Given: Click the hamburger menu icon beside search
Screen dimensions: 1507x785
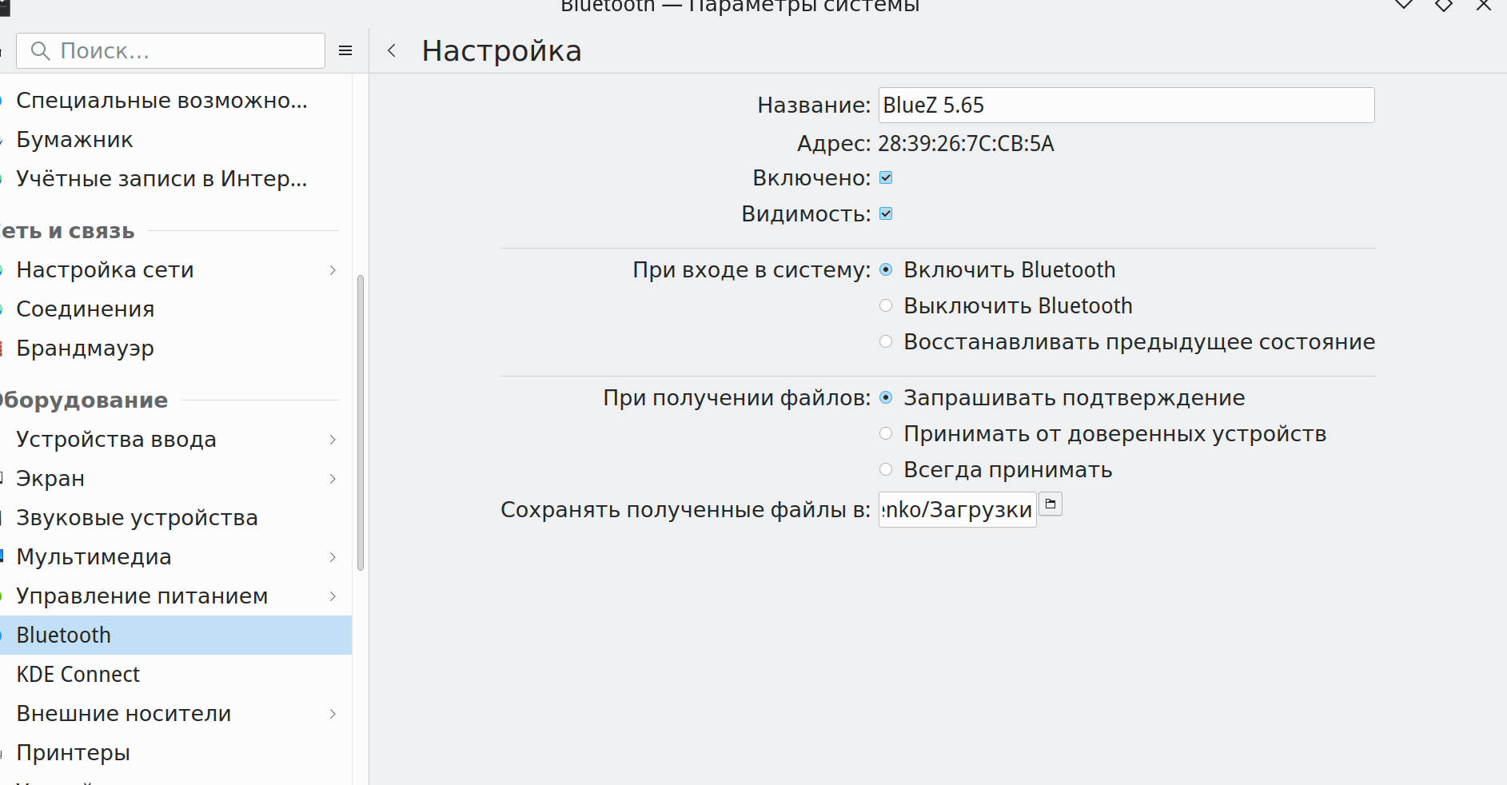Looking at the screenshot, I should (345, 51).
